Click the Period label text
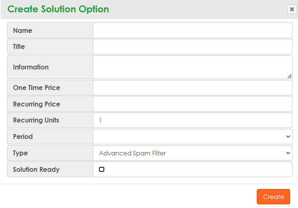Image resolution: width=298 pixels, height=208 pixels. coord(23,136)
